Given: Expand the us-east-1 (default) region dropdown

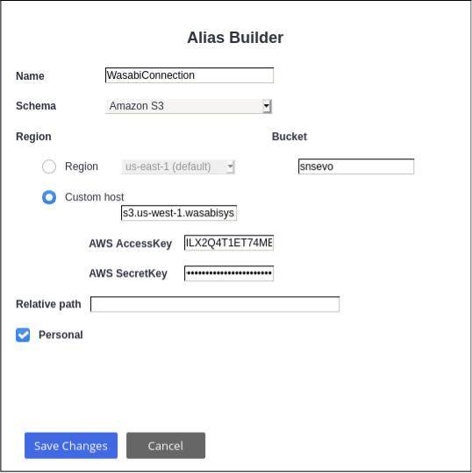Looking at the screenshot, I should [x=178, y=166].
